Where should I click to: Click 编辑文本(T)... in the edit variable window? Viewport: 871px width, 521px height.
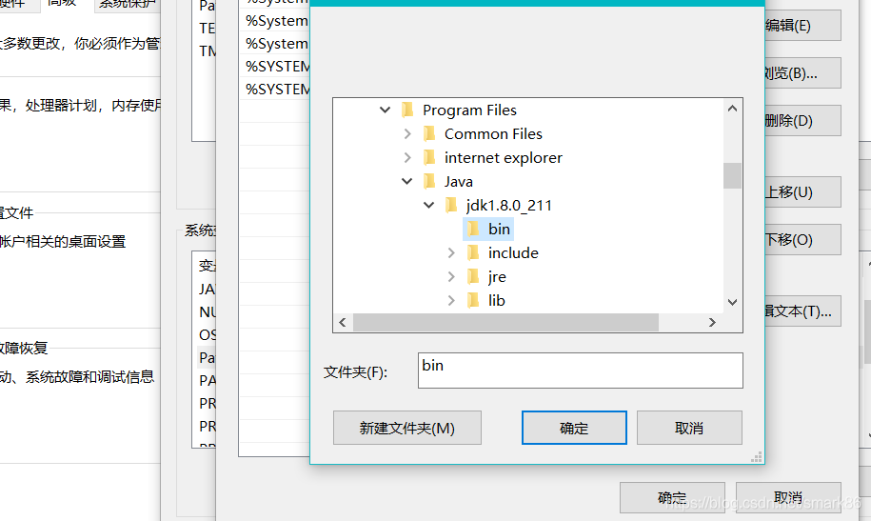(x=802, y=311)
